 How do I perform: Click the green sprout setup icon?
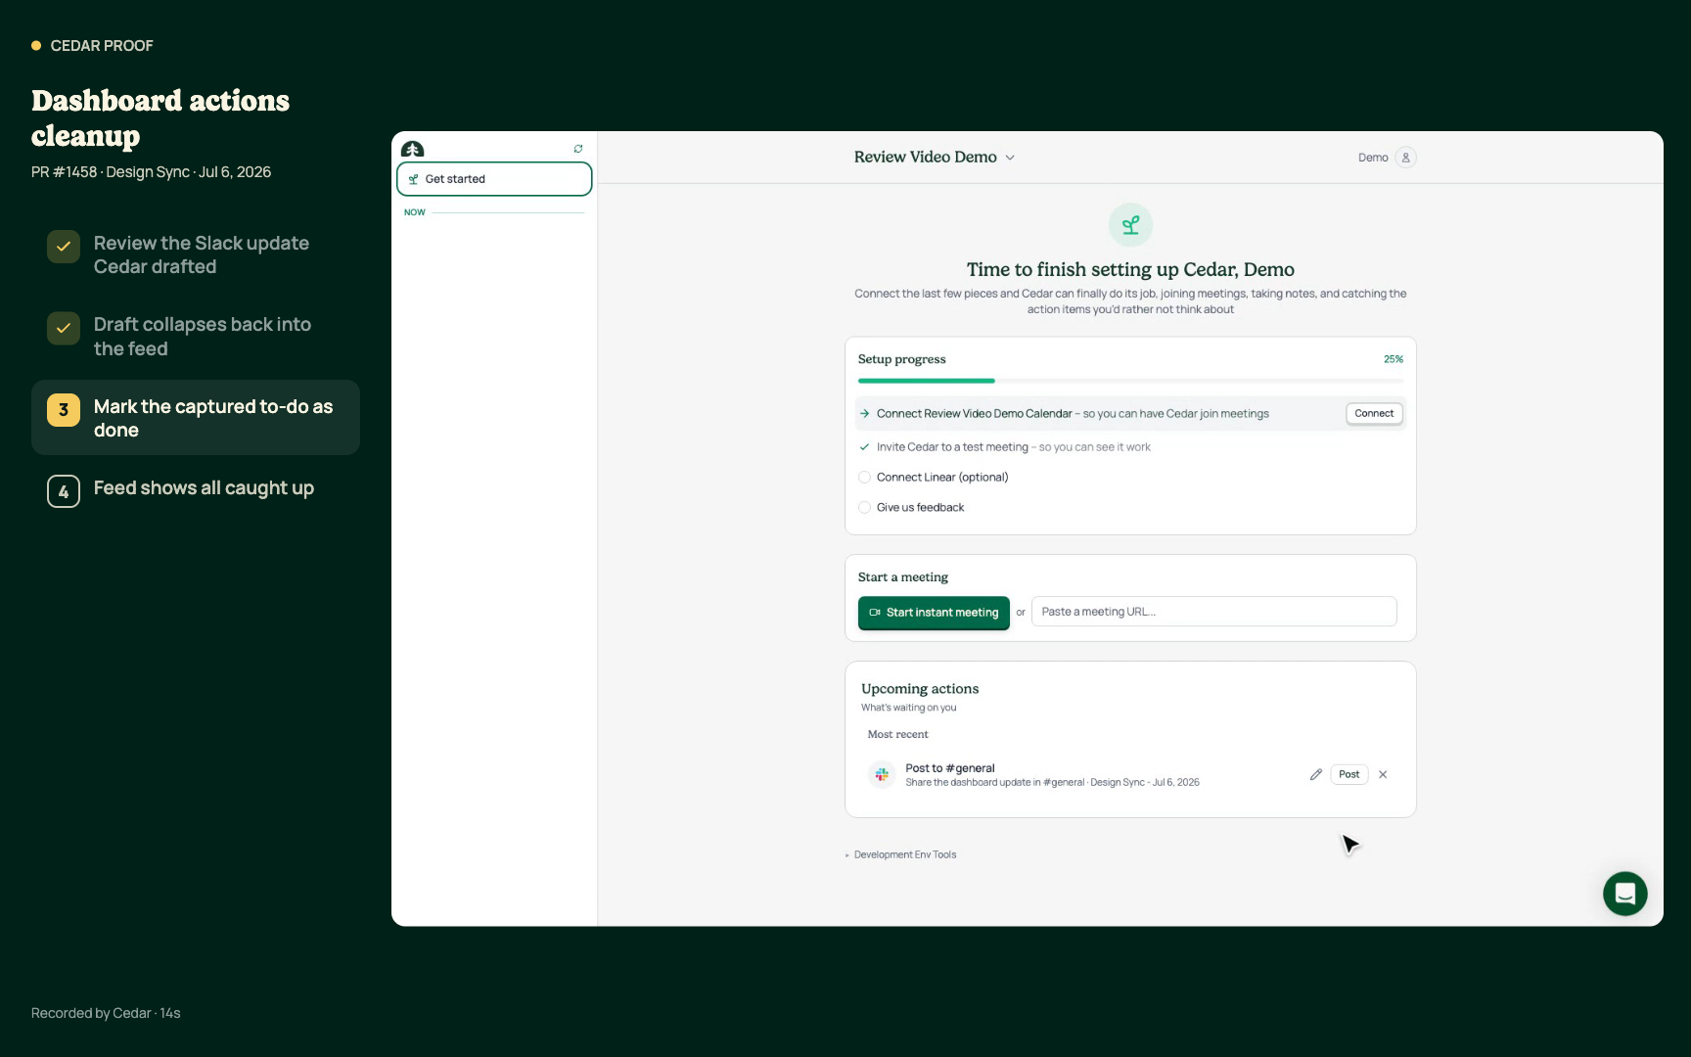[x=1130, y=225]
